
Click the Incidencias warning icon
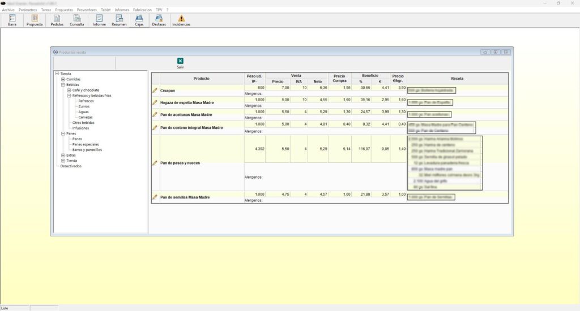pyautogui.click(x=181, y=20)
